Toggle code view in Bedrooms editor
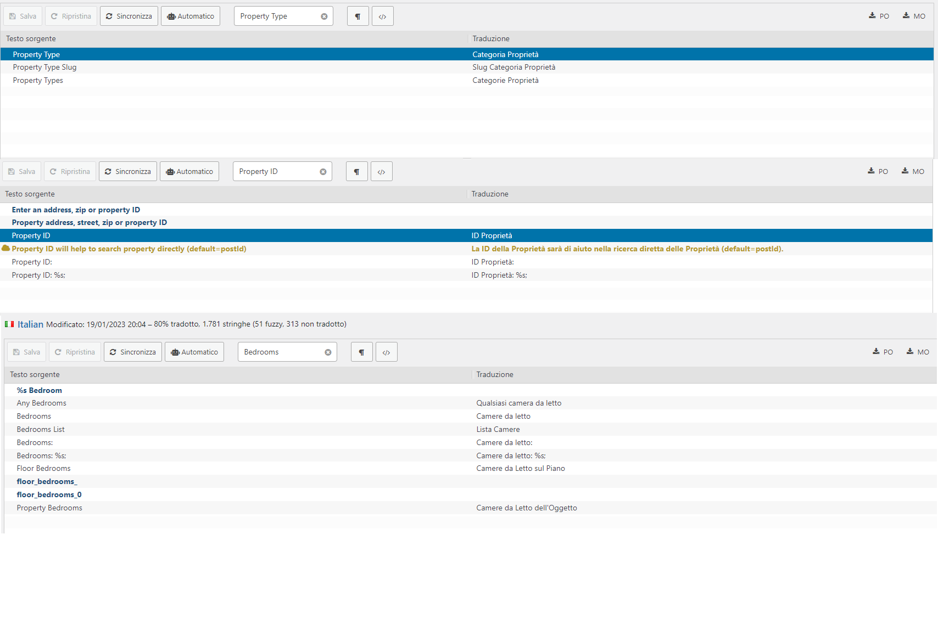The height and width of the screenshot is (641, 938). (387, 352)
